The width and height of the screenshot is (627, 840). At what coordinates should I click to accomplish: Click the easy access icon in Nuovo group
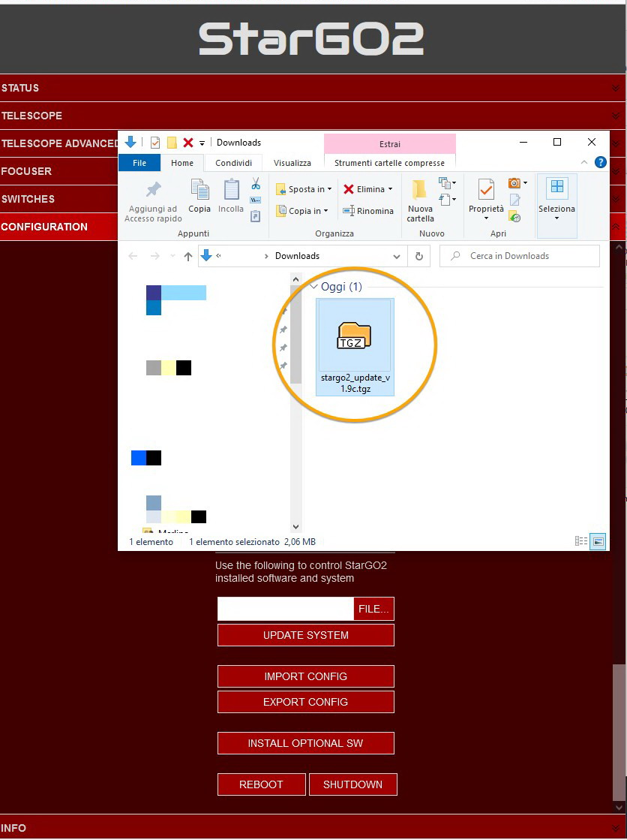445,199
